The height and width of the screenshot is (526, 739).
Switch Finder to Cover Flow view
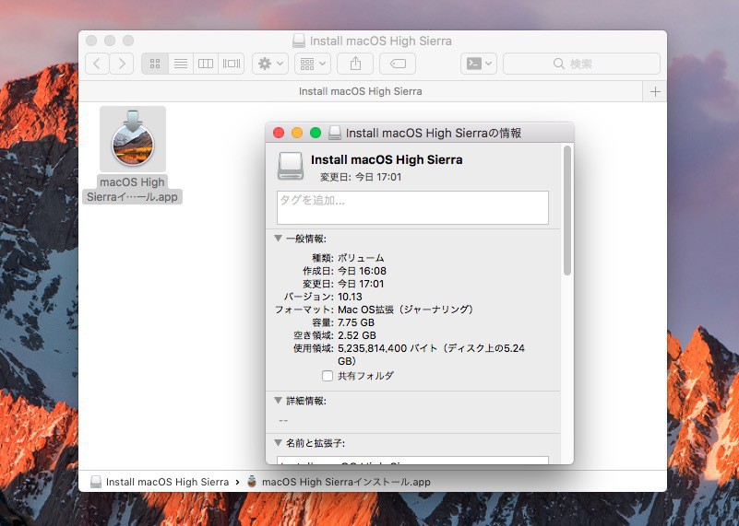[x=232, y=64]
